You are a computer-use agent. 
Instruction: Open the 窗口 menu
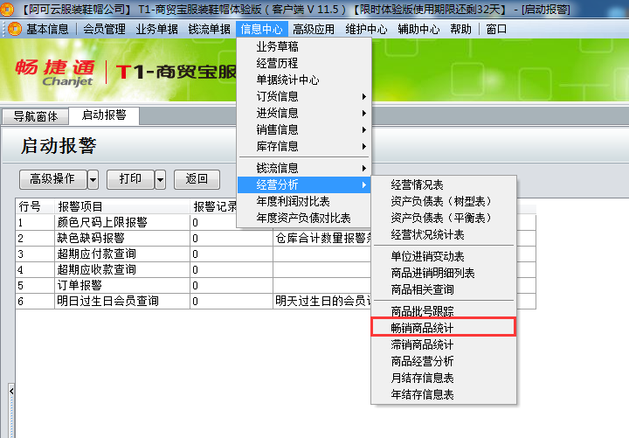pos(496,29)
